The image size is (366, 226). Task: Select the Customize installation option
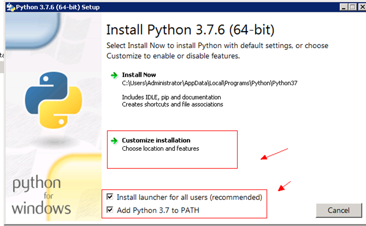(x=156, y=140)
